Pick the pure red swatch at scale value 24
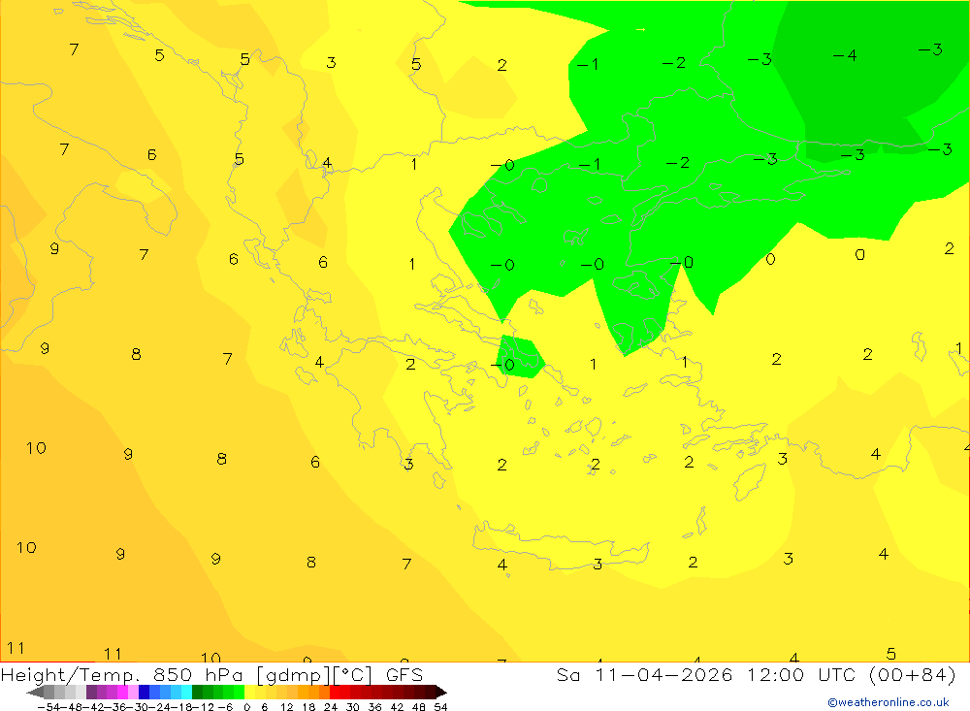Viewport: 970px width, 711px height. [x=336, y=692]
